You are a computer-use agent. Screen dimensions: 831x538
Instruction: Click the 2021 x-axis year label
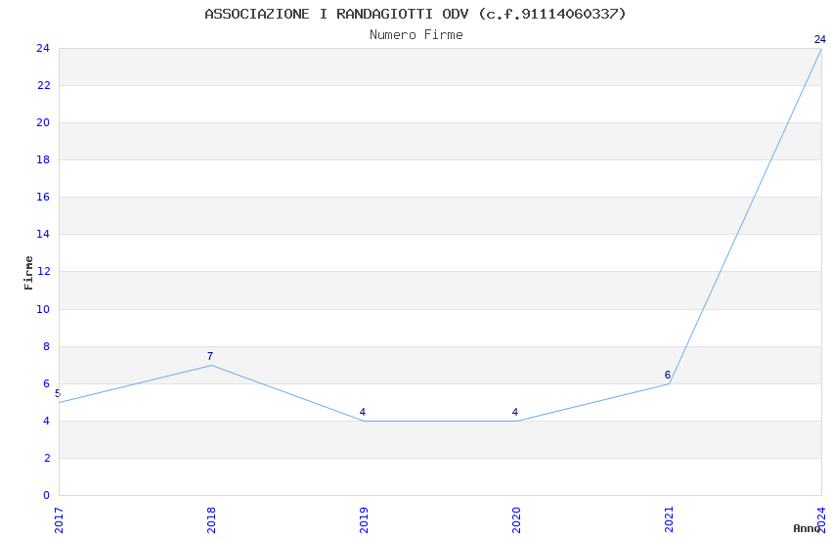click(x=670, y=520)
